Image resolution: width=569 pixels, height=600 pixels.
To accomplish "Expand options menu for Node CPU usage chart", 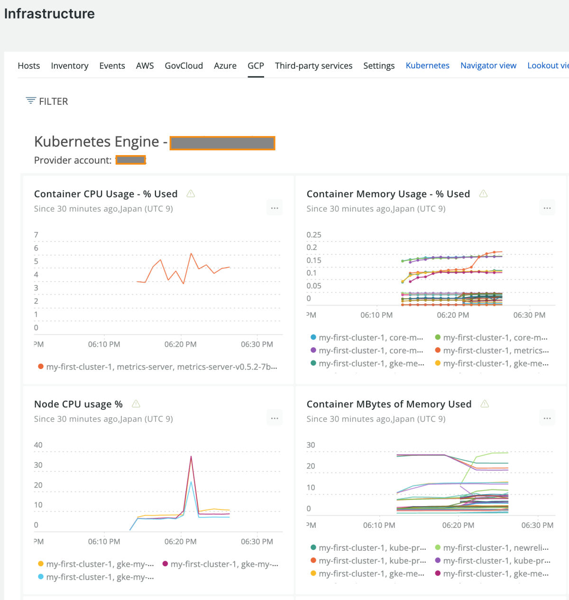I will point(275,418).
